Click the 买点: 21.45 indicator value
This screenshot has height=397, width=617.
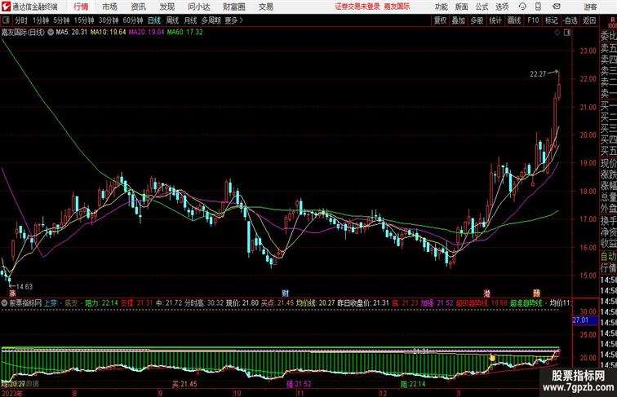[x=277, y=303]
